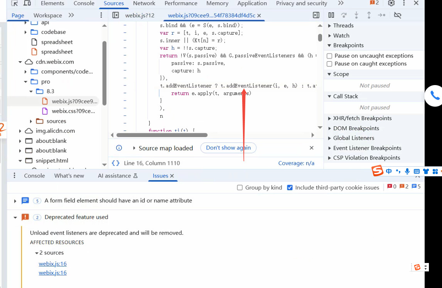Open the three-dot menu beside Console drawer
This screenshot has height=288, width=442.
pyautogui.click(x=14, y=176)
